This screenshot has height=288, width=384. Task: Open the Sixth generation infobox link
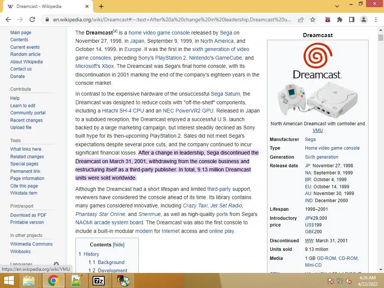[x=321, y=157]
